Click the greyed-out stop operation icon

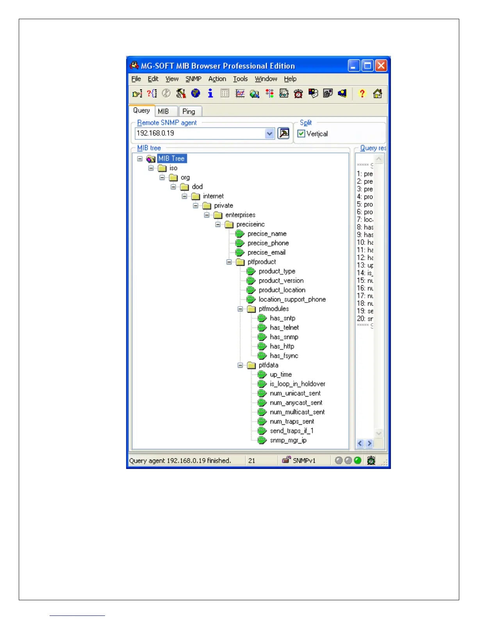pos(166,93)
